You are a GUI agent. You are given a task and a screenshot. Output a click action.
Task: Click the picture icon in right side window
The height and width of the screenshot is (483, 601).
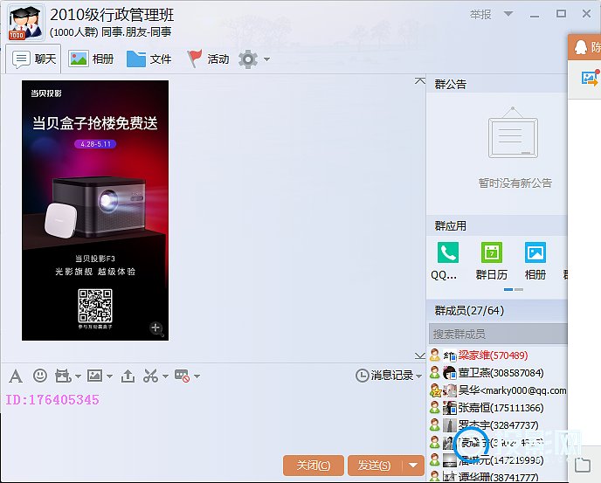pos(590,78)
